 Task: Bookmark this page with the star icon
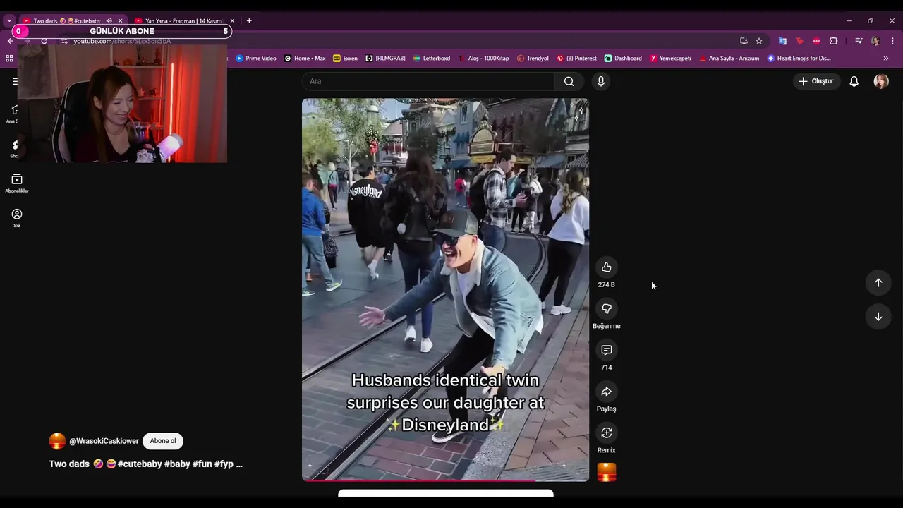[759, 41]
